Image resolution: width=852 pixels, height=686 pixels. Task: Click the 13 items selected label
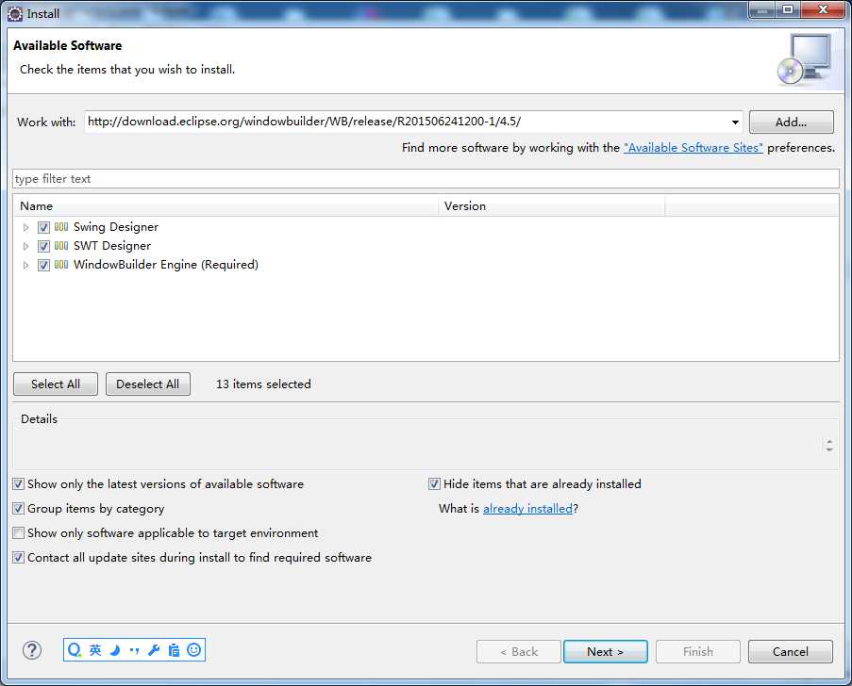[263, 384]
